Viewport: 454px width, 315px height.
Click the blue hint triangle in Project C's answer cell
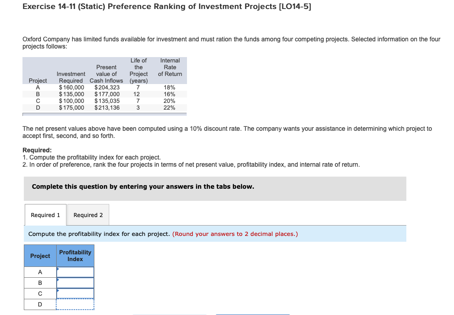[x=57, y=290]
